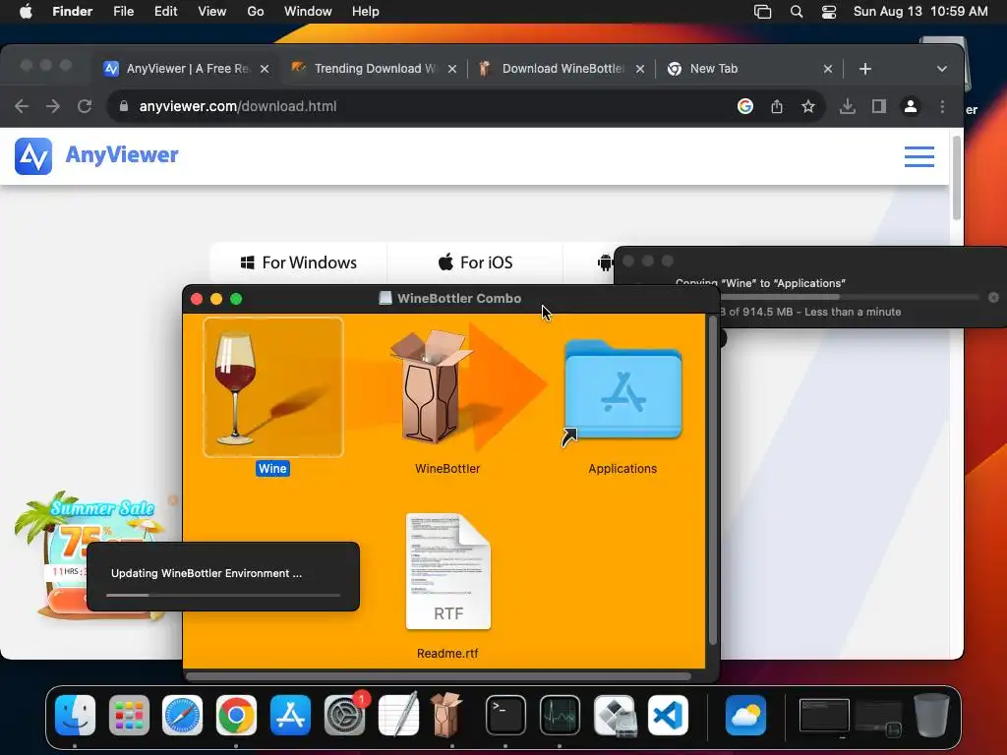Open WineBottler from the Dock
Viewport: 1007px width, 755px height.
445,715
